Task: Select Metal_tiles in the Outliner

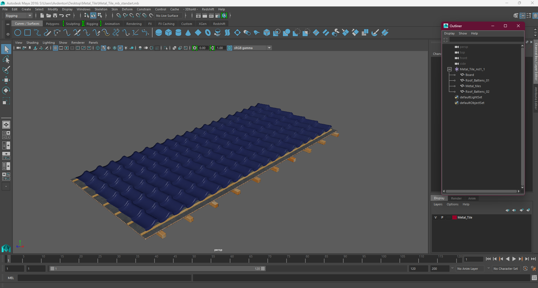Action: [x=473, y=86]
